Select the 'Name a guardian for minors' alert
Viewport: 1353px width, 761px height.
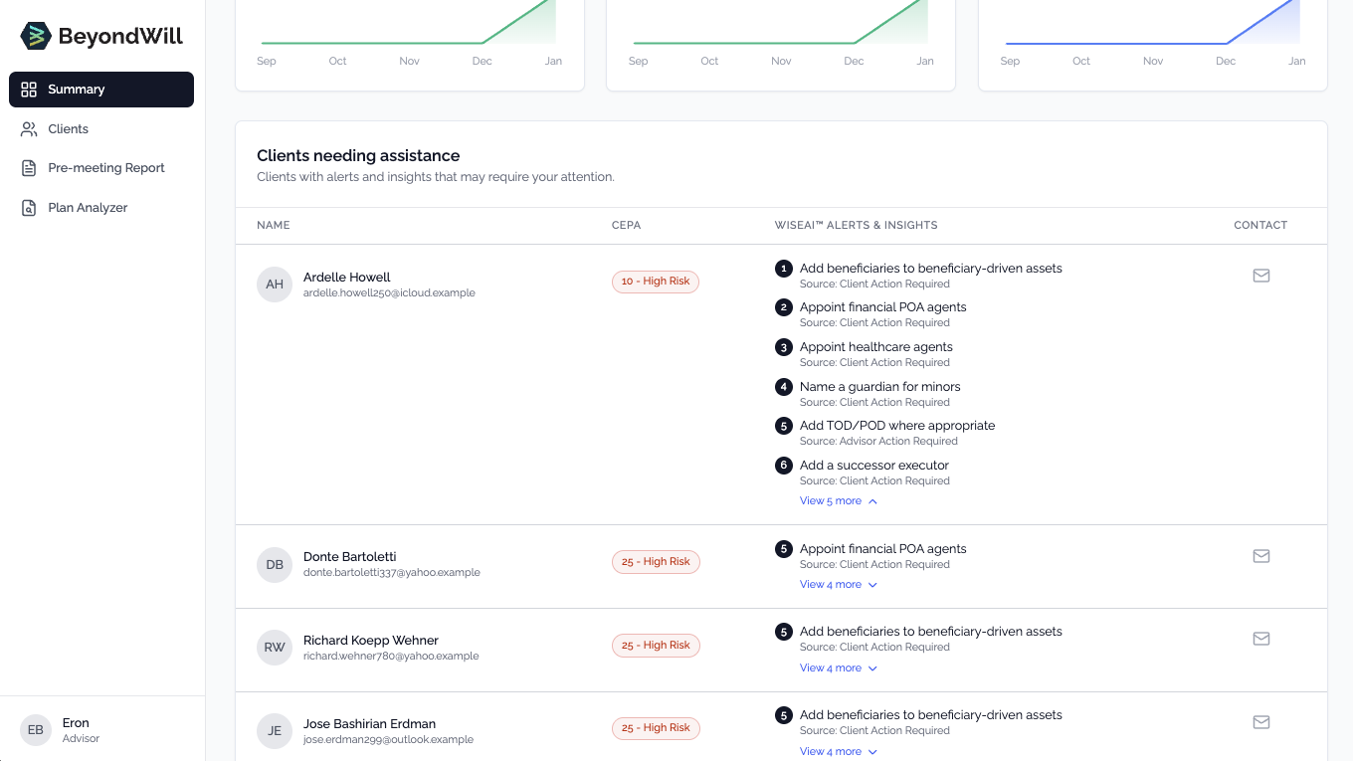pos(879,387)
